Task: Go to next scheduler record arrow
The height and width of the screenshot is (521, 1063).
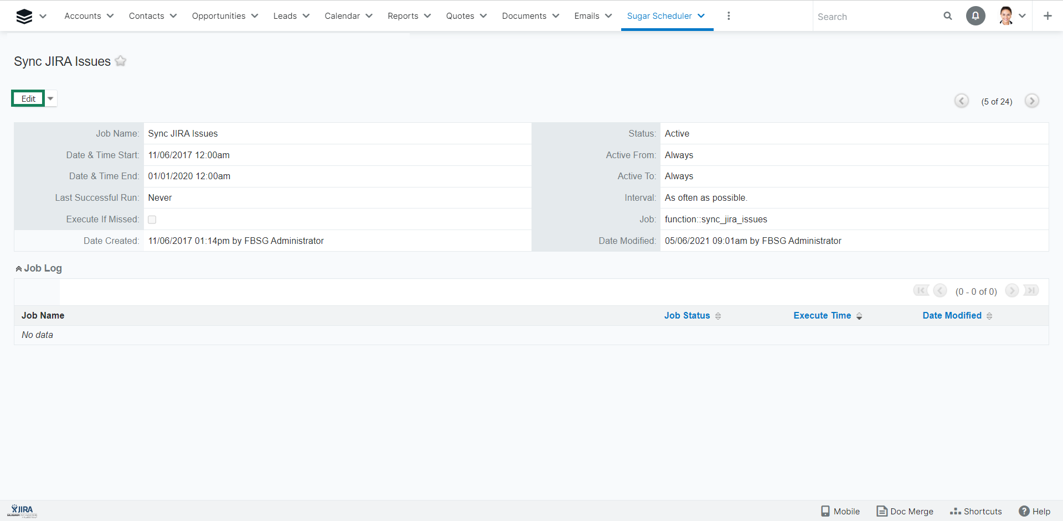Action: click(1031, 101)
